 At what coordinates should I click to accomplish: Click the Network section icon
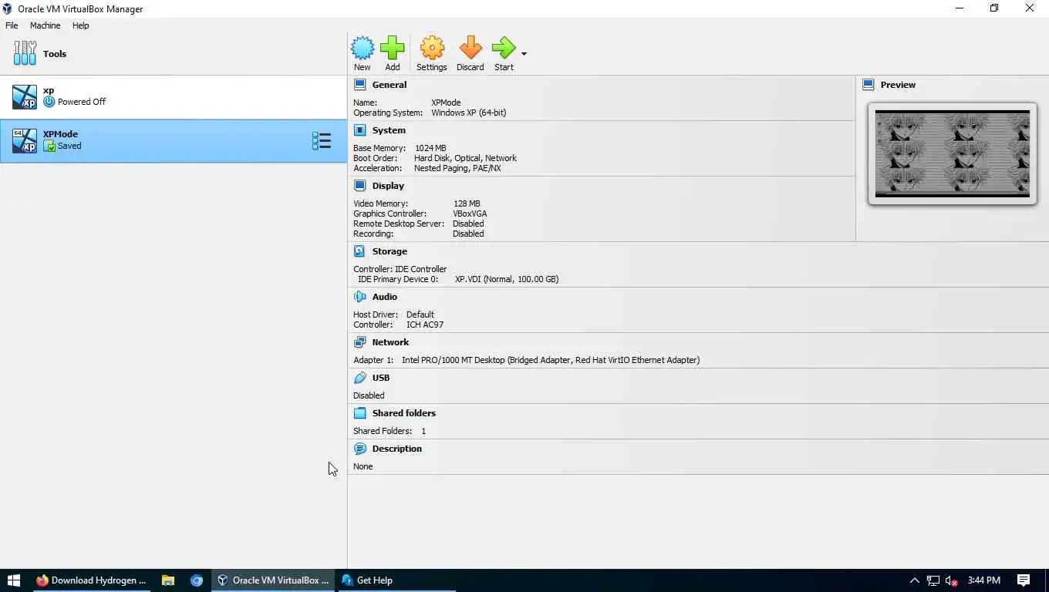(x=360, y=342)
